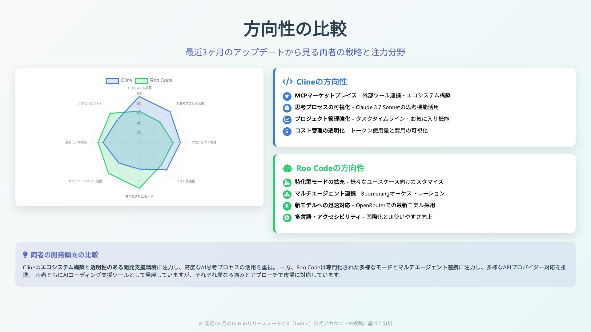The image size is (591, 332).
Task: Click the accessibility icon for 多言語・アクセシビリティ
Action: (287, 218)
